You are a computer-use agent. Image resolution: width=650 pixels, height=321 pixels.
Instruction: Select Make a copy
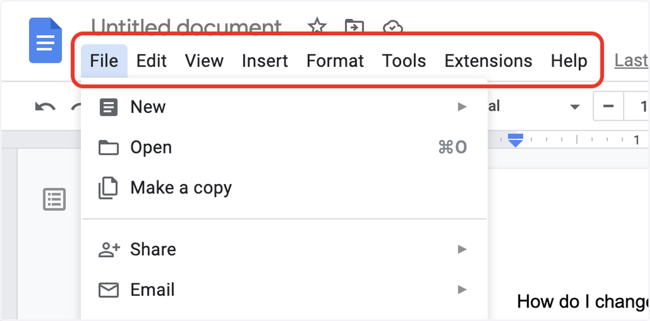click(x=284, y=188)
